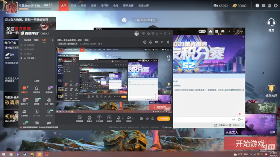Add a new scene with the plus icon
280x157 pixels.
pyautogui.click(x=52, y=40)
